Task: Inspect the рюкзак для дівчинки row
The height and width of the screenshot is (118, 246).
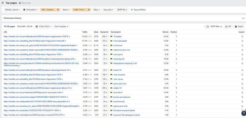Action: 242,97
